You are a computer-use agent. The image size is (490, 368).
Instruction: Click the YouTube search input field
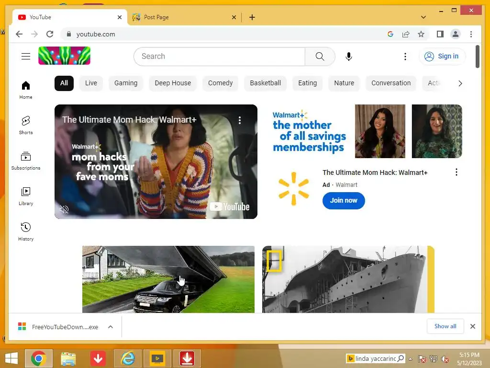[219, 57]
